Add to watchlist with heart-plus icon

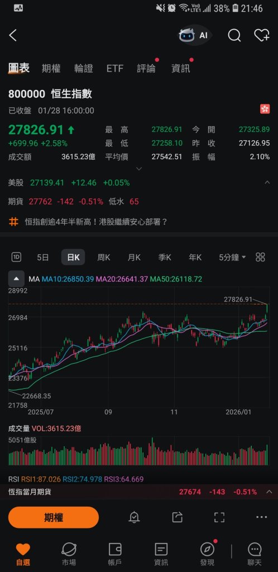coord(262,35)
